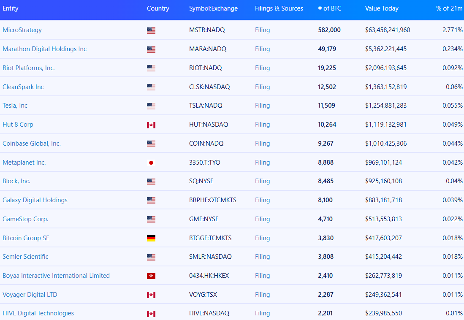
Task: Open the Block, Inc. link
Action: click(x=16, y=181)
